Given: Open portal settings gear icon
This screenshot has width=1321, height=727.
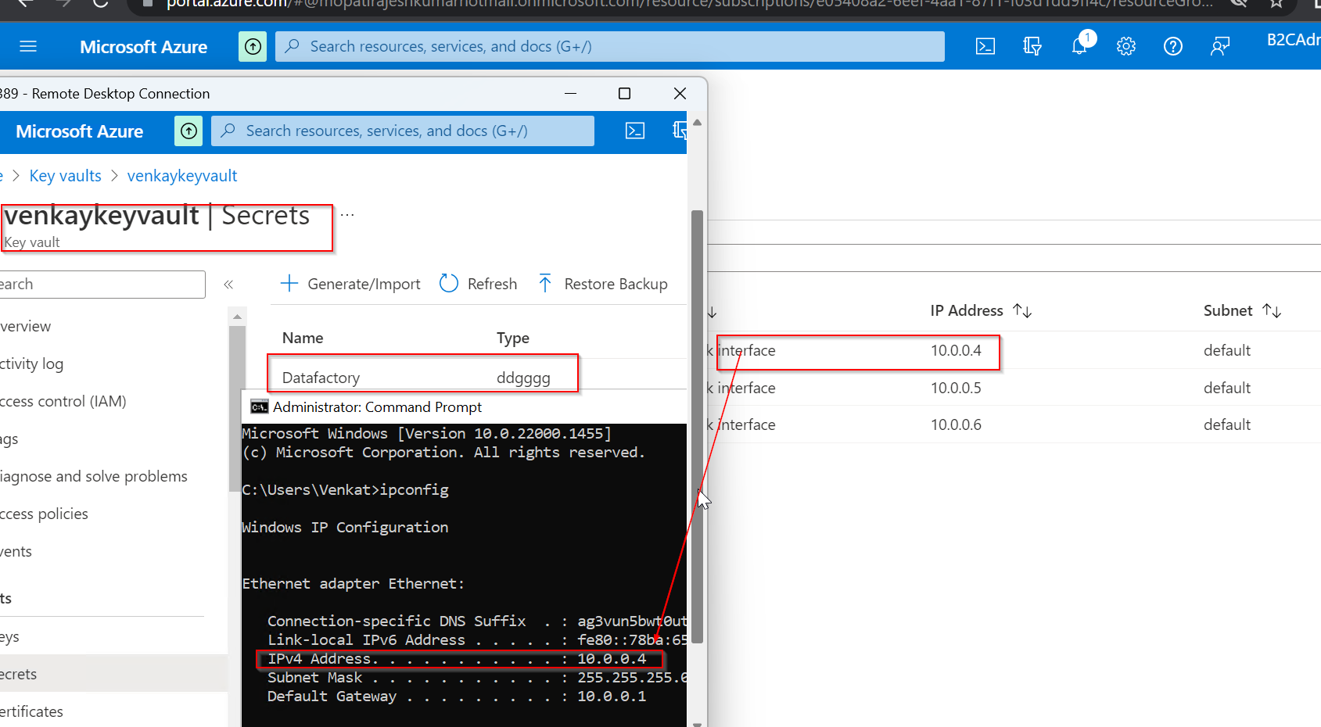Looking at the screenshot, I should (1126, 47).
